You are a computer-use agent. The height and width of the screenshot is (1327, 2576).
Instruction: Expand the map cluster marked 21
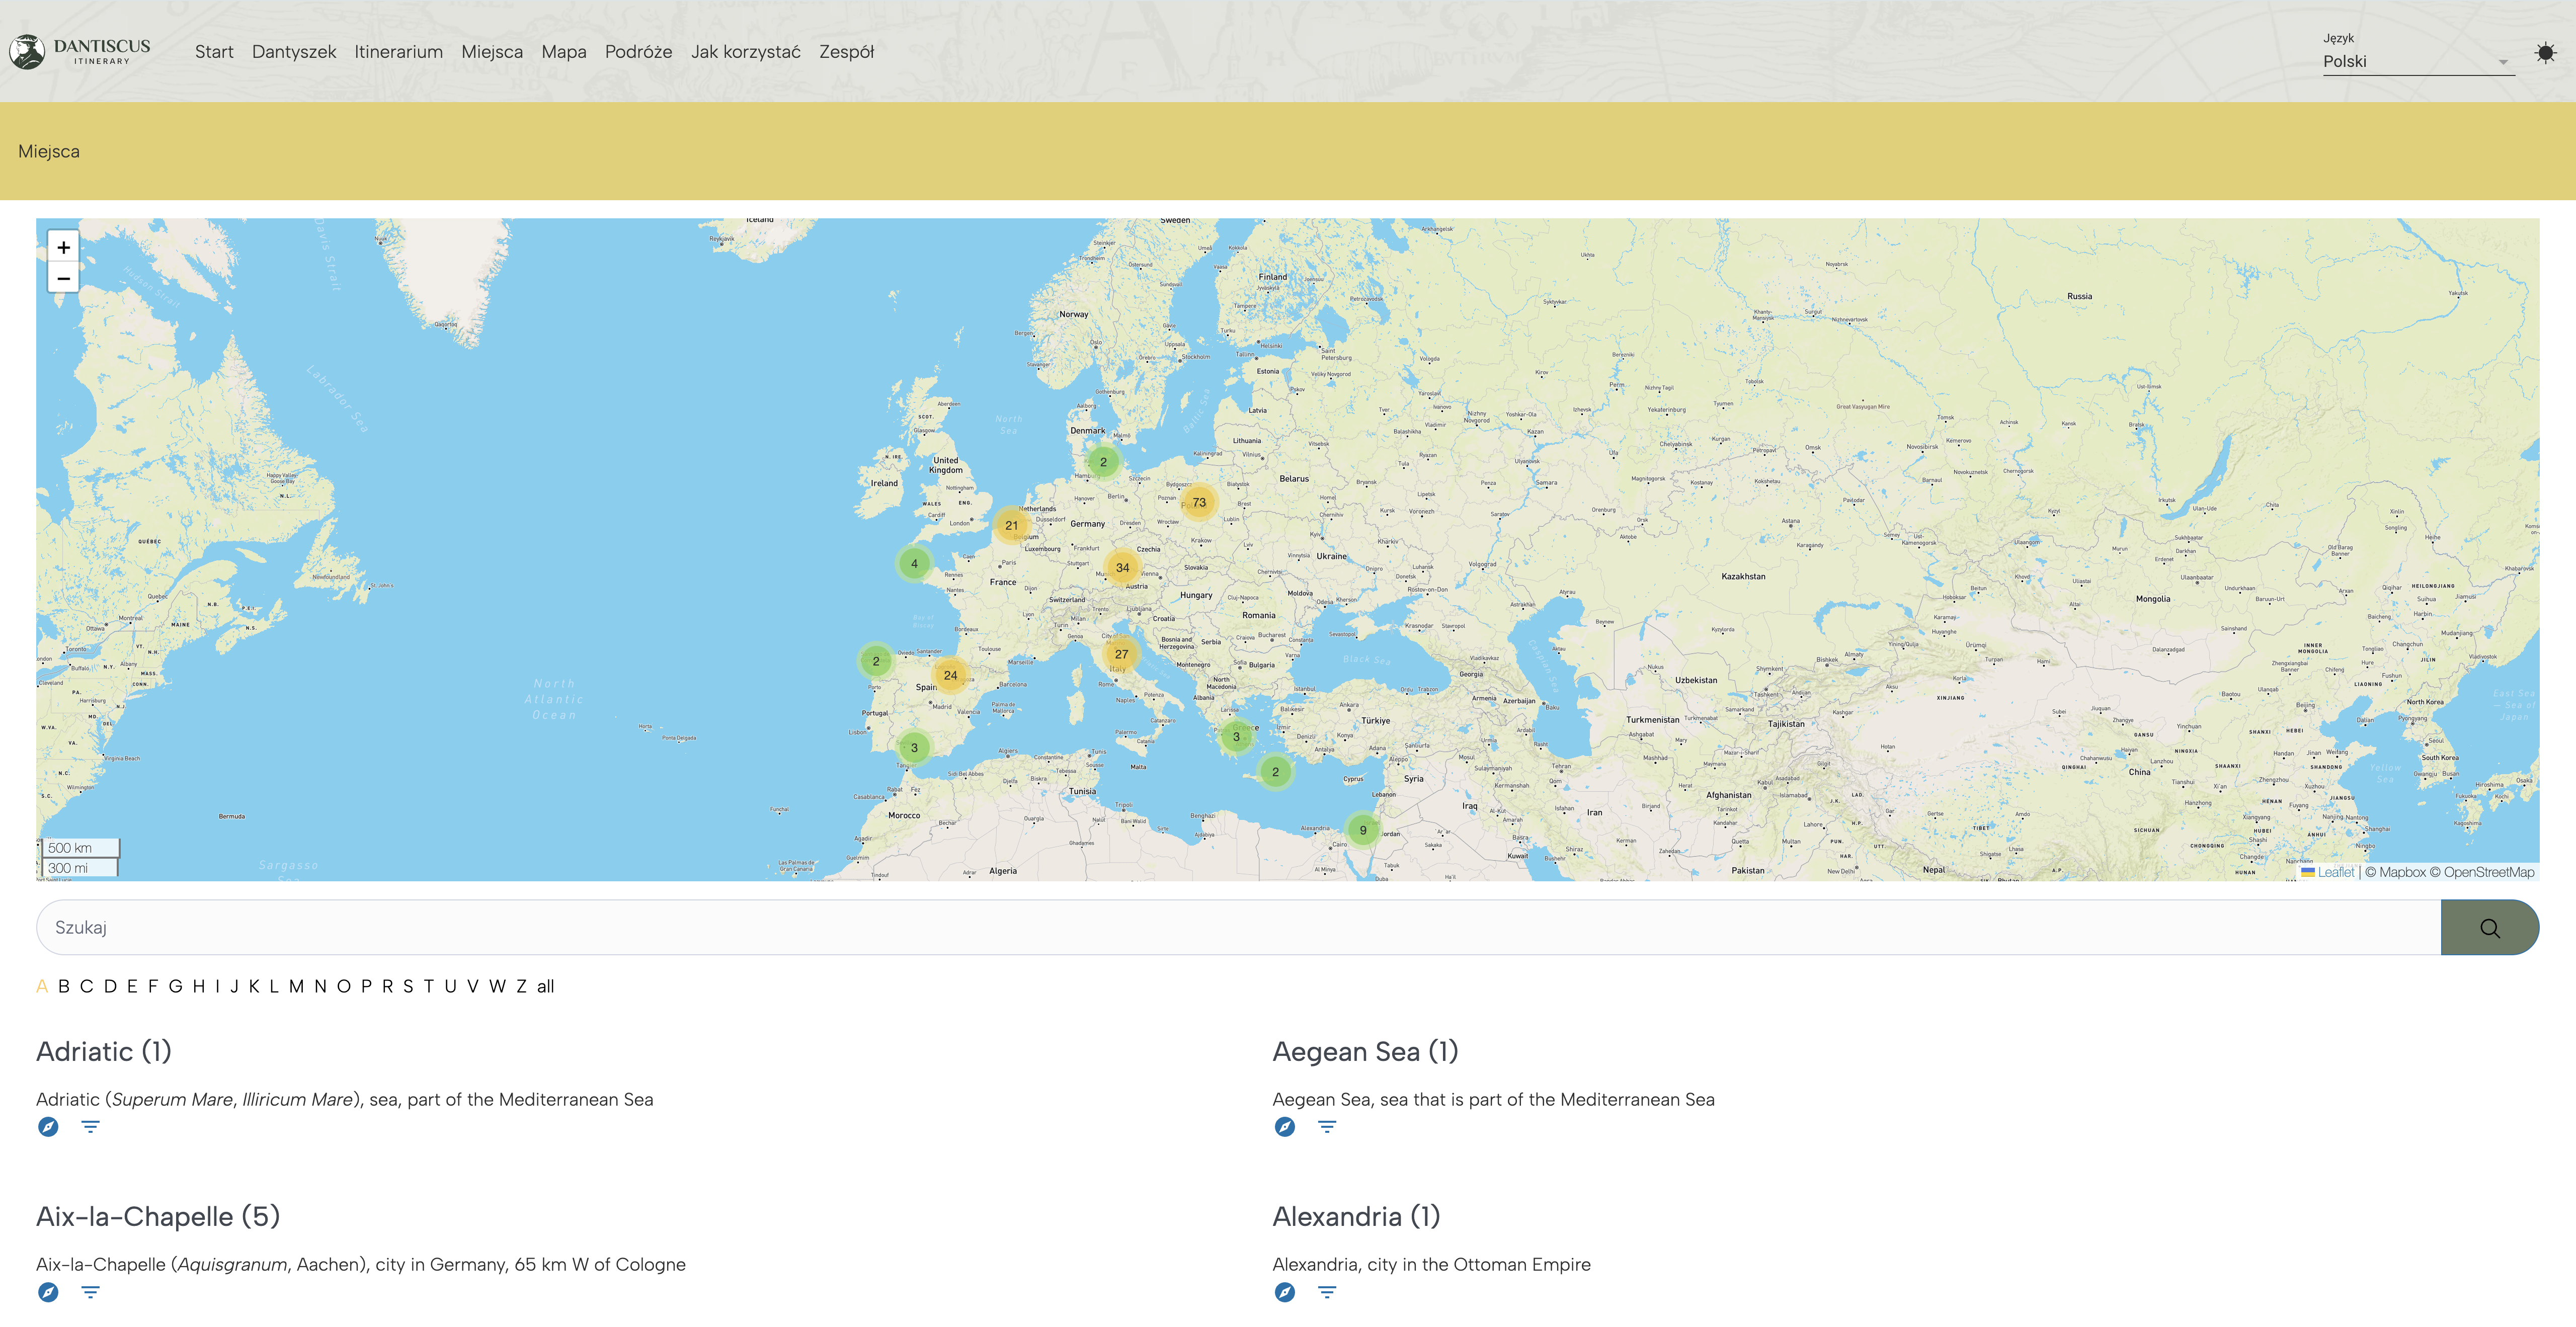[1011, 525]
